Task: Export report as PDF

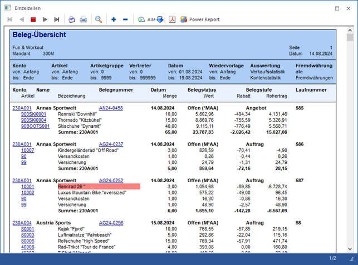Action: coord(173,19)
